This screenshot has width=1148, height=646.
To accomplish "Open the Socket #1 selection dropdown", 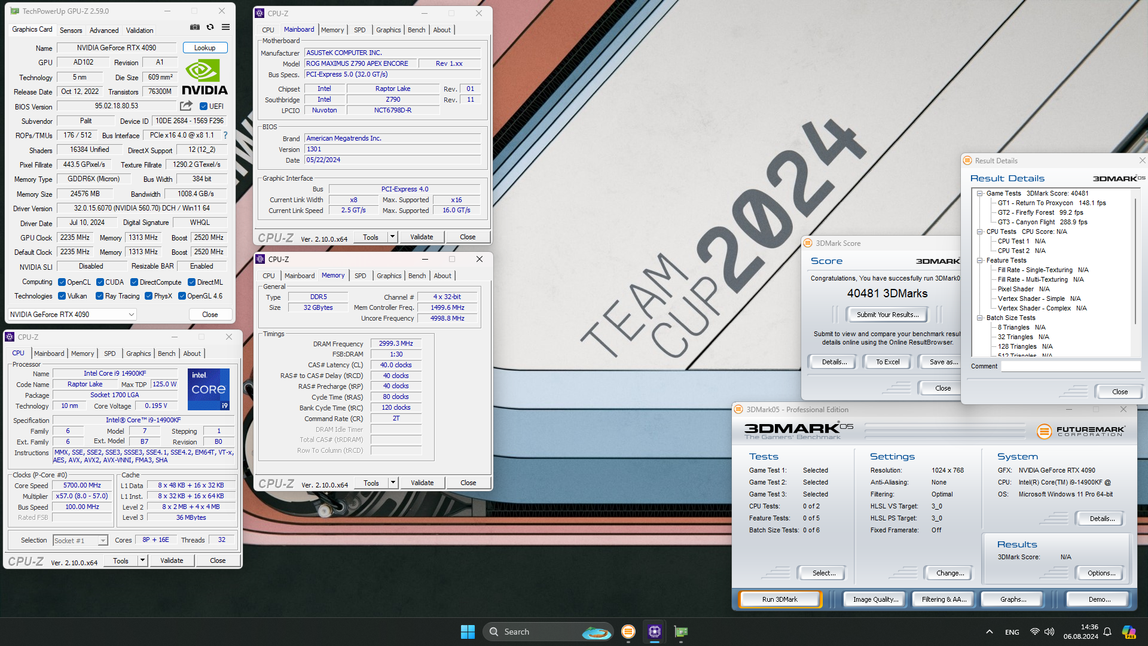I will pyautogui.click(x=80, y=540).
